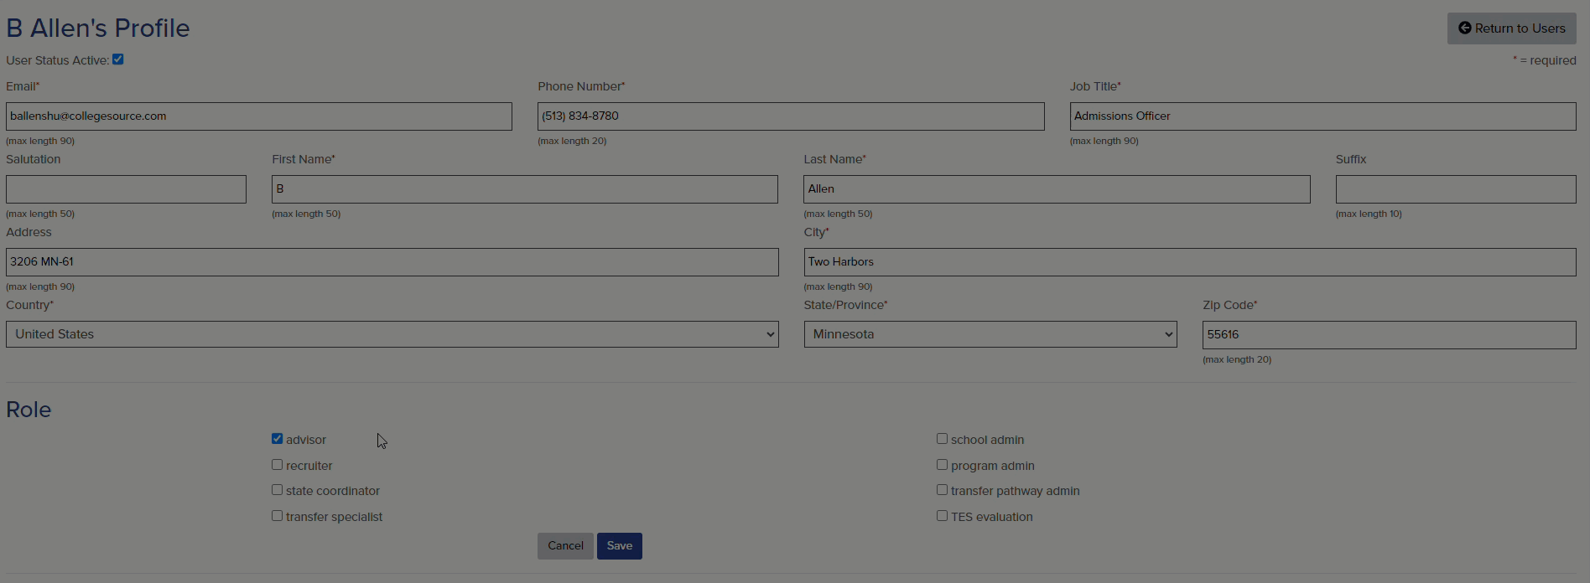This screenshot has height=583, width=1590.
Task: Check the TES evaluation checkbox
Action: pyautogui.click(x=942, y=516)
